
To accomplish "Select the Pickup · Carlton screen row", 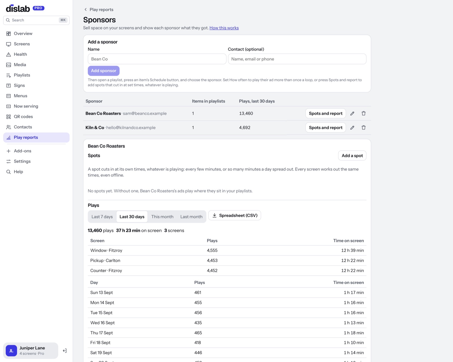I will click(x=227, y=261).
